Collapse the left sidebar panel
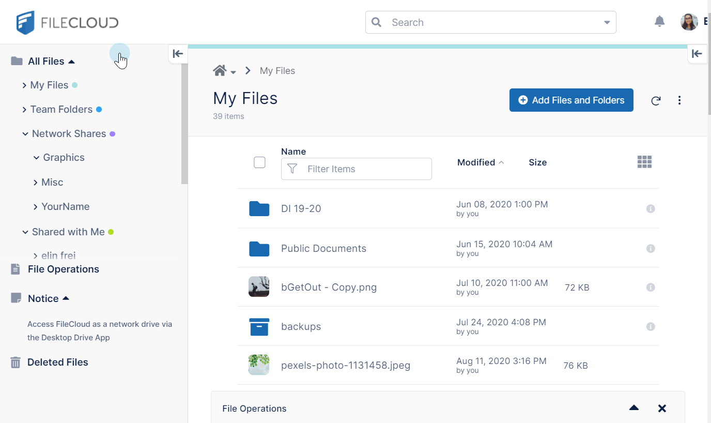The height and width of the screenshot is (423, 711). (178, 54)
